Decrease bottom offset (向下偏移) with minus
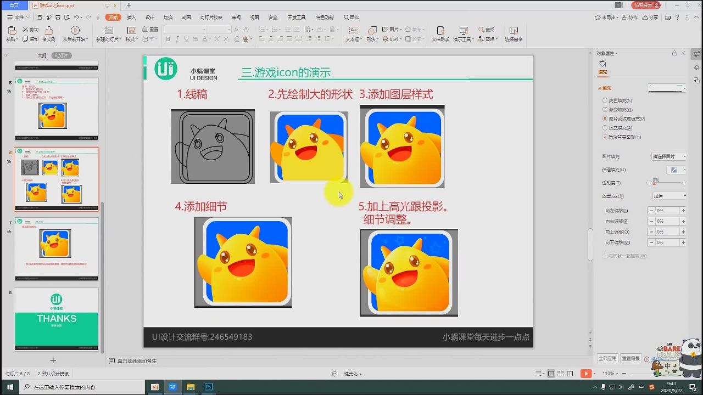 coord(651,242)
